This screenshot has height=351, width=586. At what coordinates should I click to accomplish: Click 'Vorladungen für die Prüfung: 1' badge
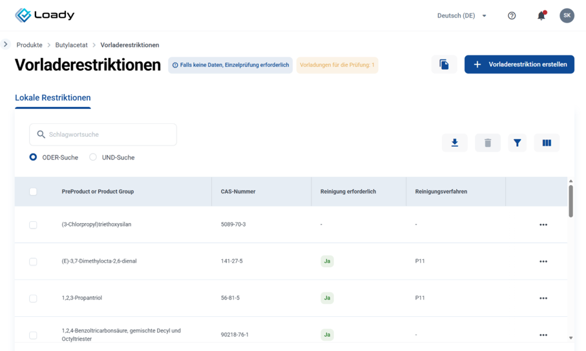337,65
